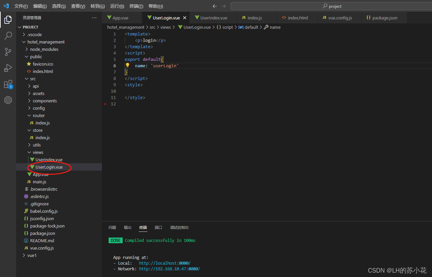This screenshot has width=432, height=277.
Task: Open explorer more actions ellipsis
Action: tap(94, 18)
